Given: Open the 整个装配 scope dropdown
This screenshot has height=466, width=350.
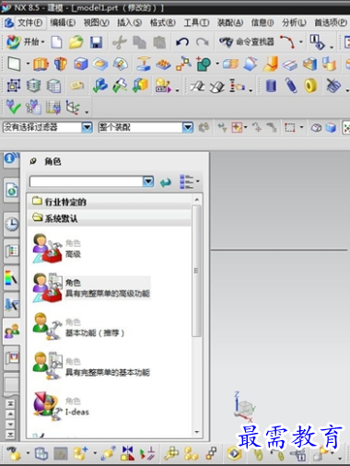Looking at the screenshot, I should (x=188, y=127).
